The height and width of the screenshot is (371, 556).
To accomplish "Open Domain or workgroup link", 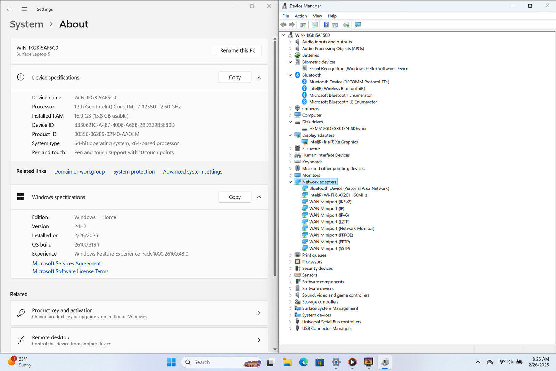I will [x=80, y=171].
